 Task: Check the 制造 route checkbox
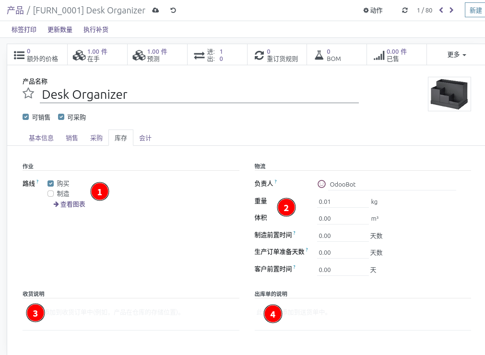pos(51,194)
